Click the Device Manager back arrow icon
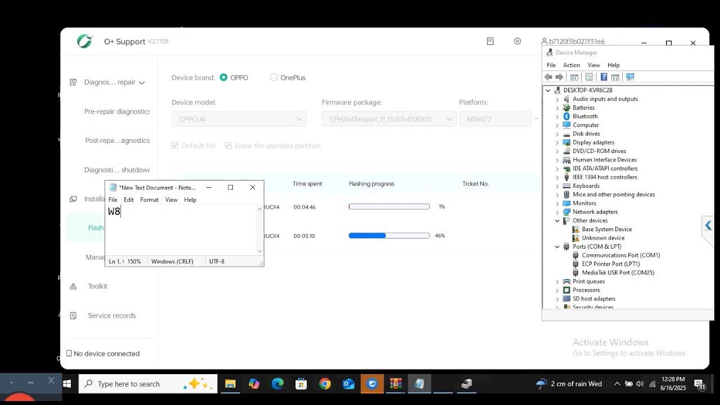The image size is (720, 405). point(548,77)
